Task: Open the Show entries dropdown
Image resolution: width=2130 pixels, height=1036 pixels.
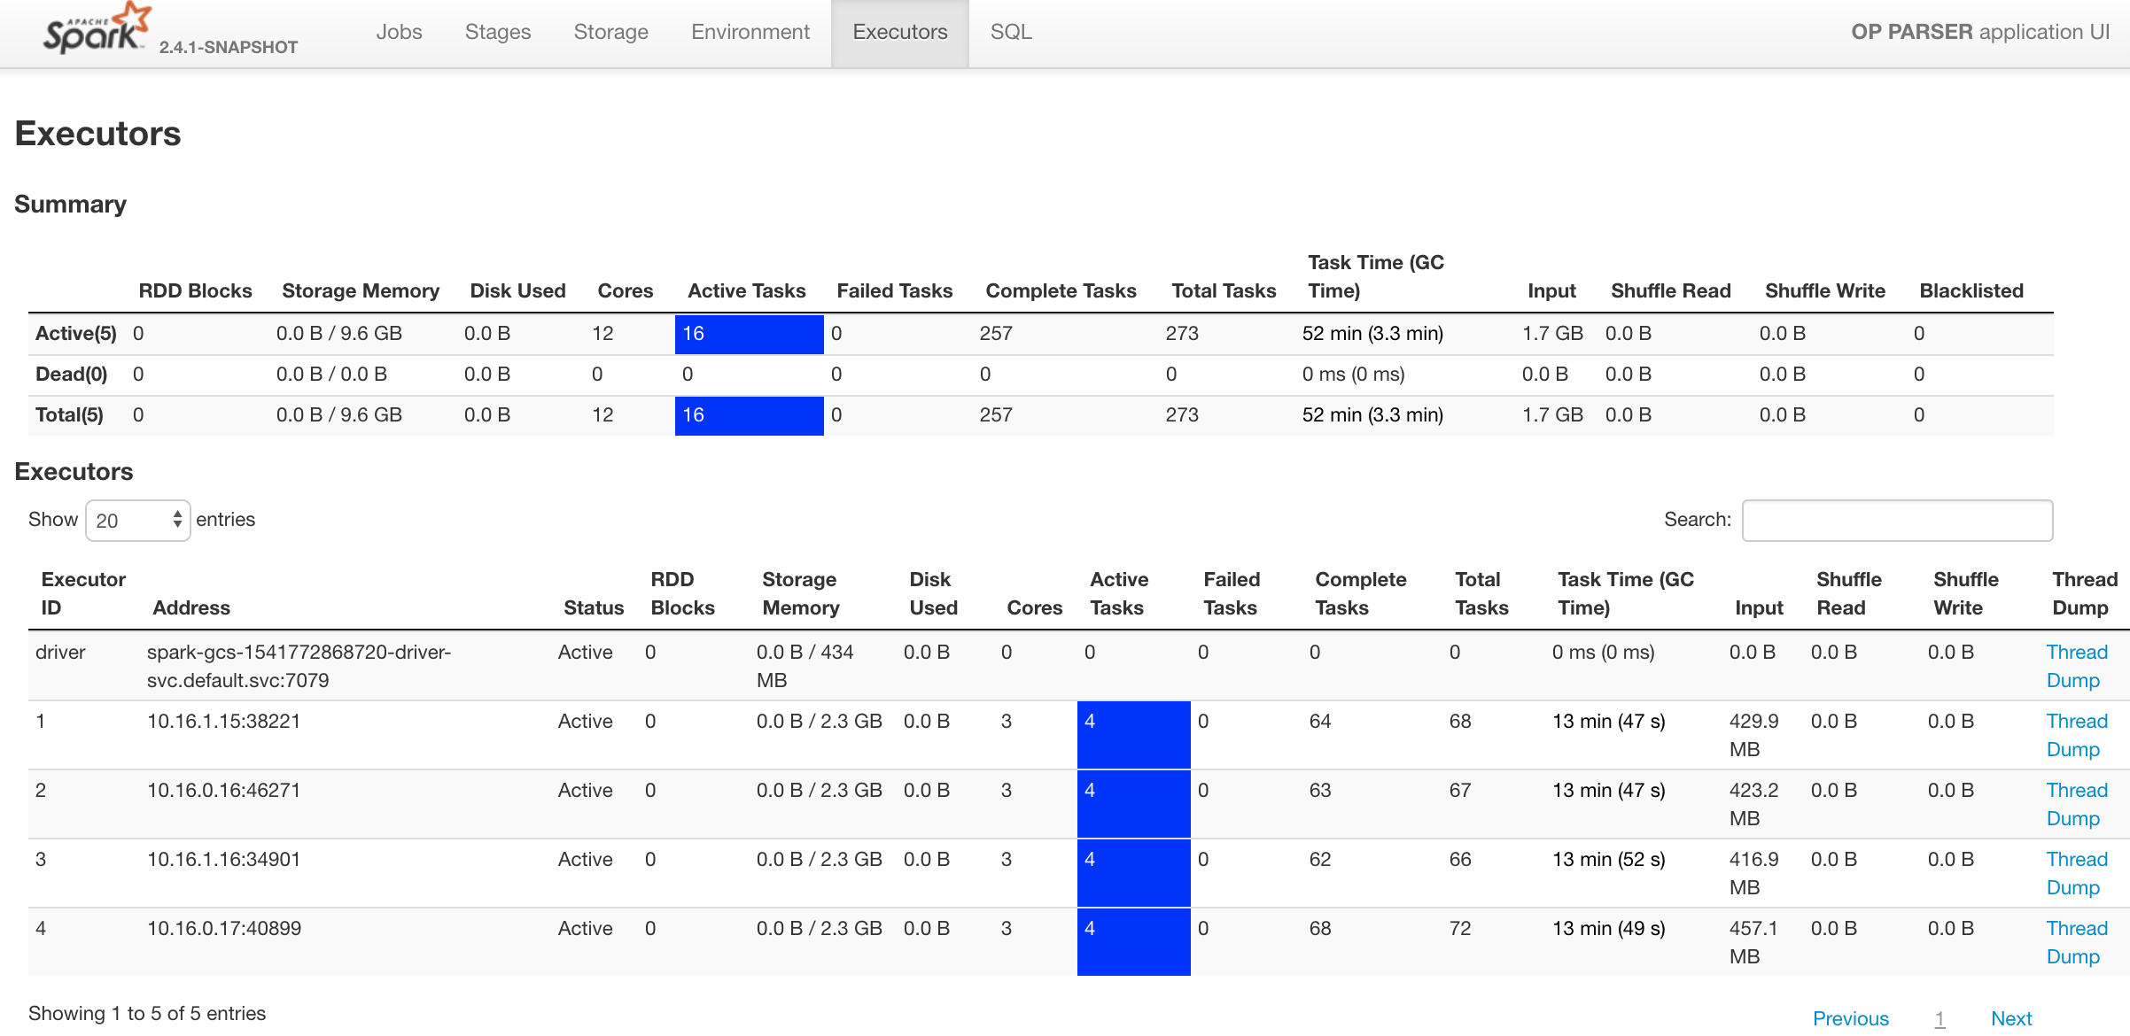Action: [138, 521]
